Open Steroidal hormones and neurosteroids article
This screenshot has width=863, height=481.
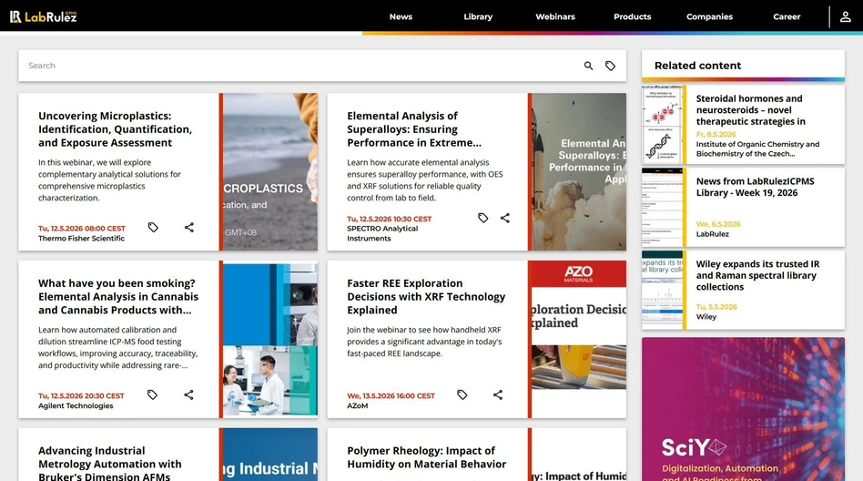click(750, 110)
